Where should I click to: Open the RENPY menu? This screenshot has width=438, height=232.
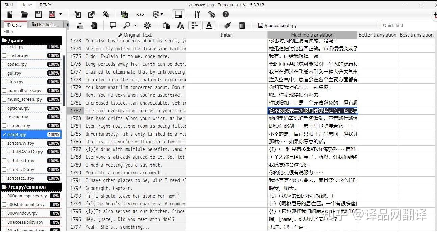coord(46,5)
